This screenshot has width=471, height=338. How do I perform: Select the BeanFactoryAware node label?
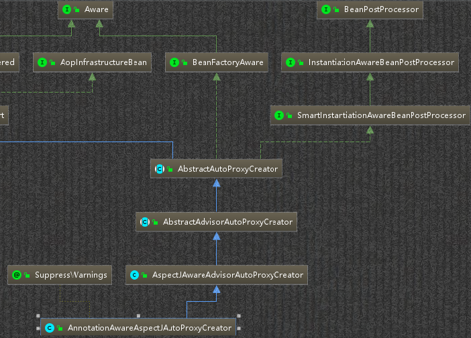[227, 62]
